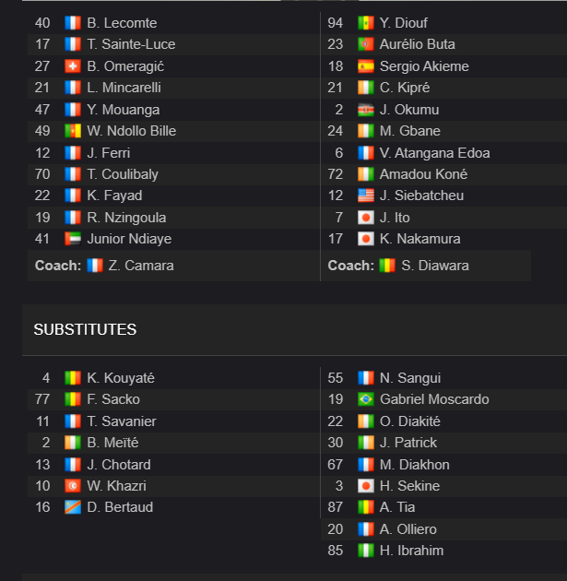Open T. Savanier player link

(x=122, y=421)
